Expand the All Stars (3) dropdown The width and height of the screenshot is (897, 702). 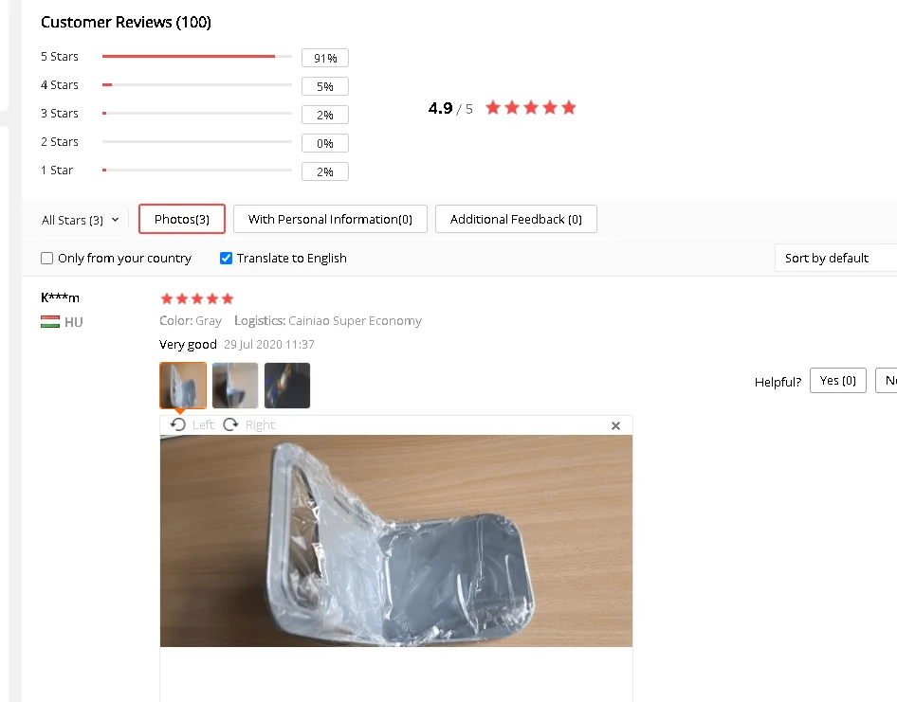coord(81,220)
